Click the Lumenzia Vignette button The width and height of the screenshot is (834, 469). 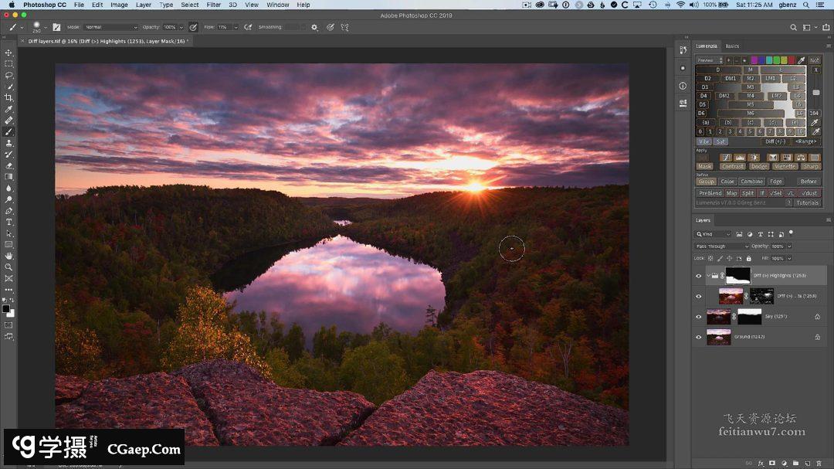coord(785,166)
